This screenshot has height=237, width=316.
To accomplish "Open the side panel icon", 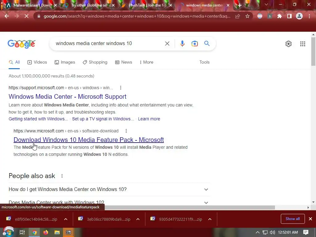I will click(289, 16).
